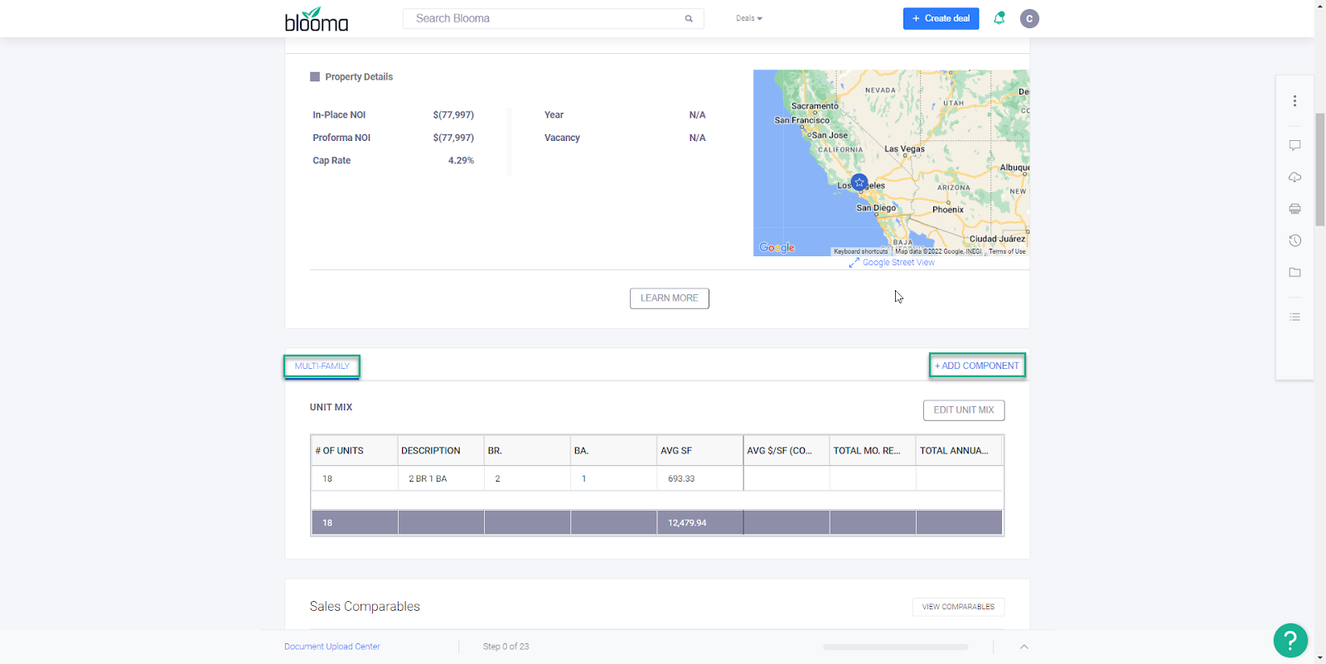Expand the Deals dropdown
Image resolution: width=1326 pixels, height=664 pixels.
[x=749, y=18]
